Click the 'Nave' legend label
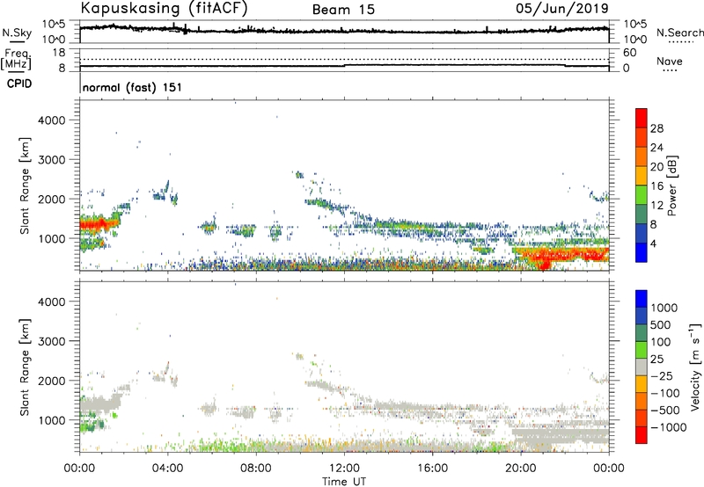 670,61
